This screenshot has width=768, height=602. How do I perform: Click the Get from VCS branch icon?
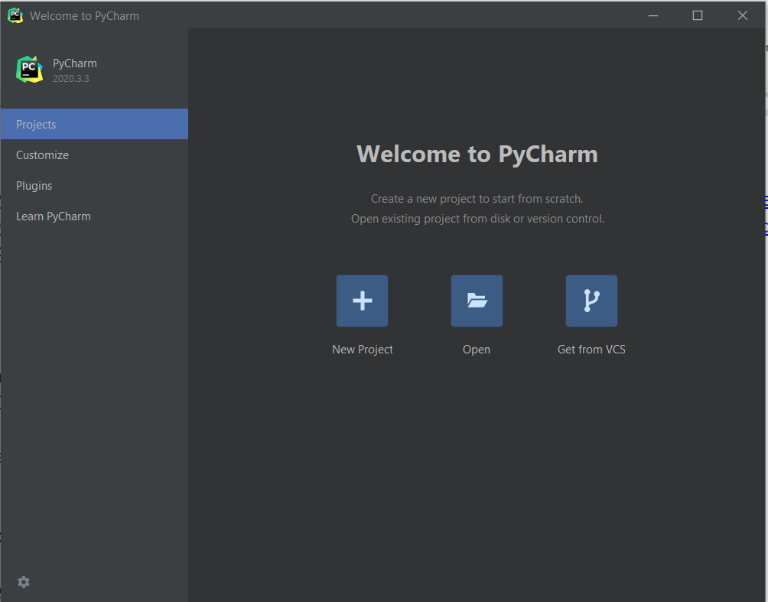(591, 301)
